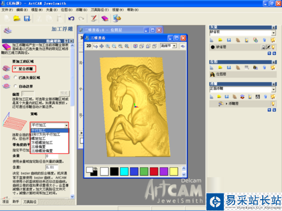Click the 余量 allowance input field
Viewport: 282px width, 211px height.
[x=52, y=156]
